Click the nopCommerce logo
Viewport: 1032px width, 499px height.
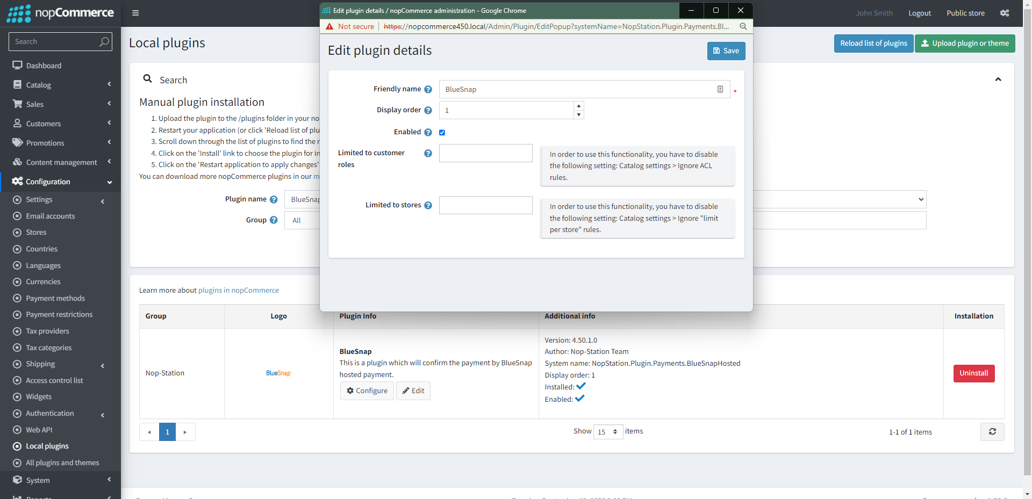click(x=60, y=13)
